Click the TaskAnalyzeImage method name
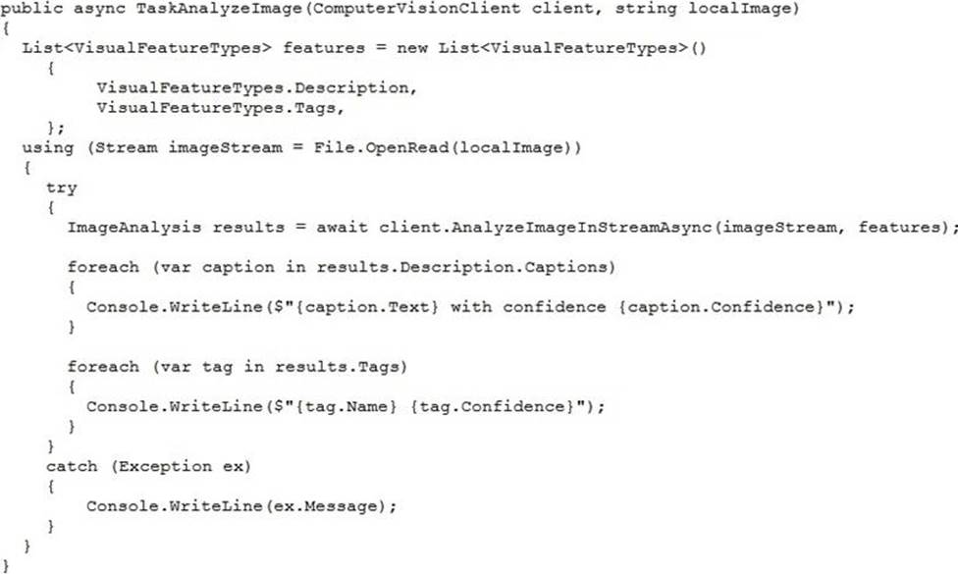958x574 pixels. (219, 9)
